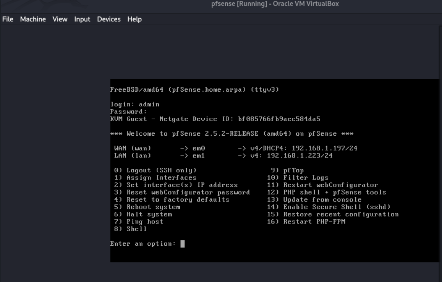Click the WAN address 192.168.1.197/24
The height and width of the screenshot is (282, 442).
[324, 148]
